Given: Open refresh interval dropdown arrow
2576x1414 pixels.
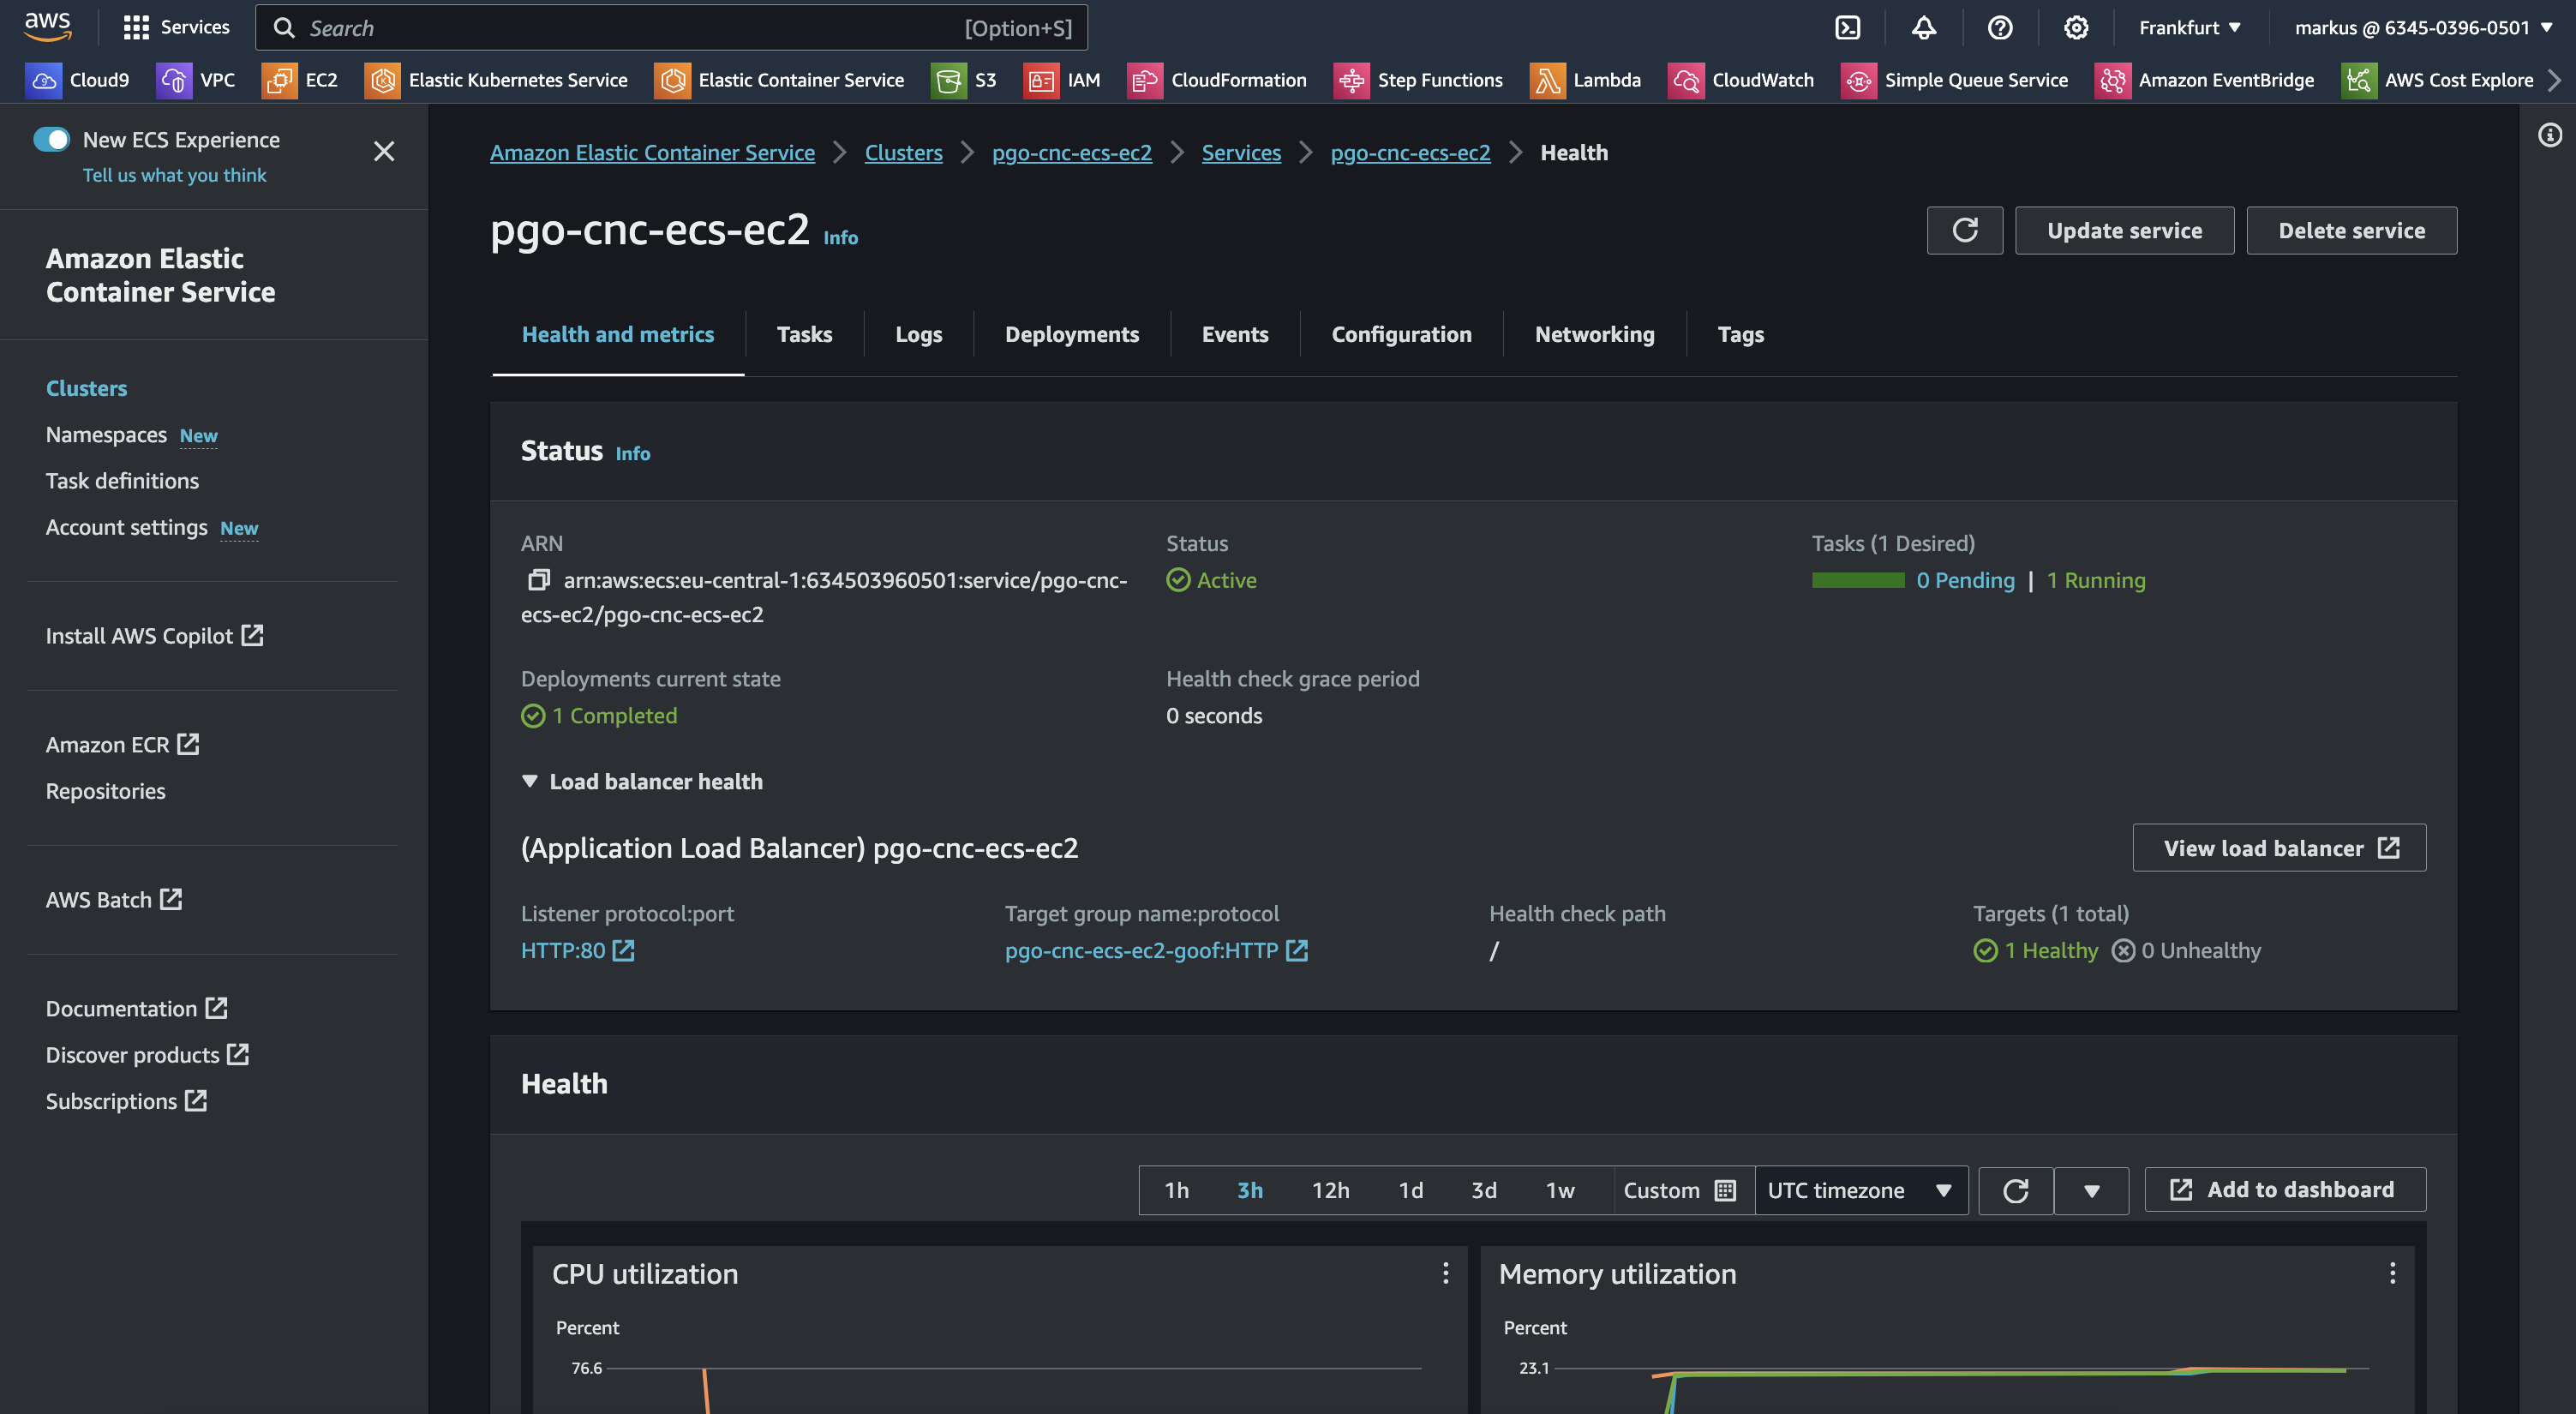Looking at the screenshot, I should [2091, 1190].
